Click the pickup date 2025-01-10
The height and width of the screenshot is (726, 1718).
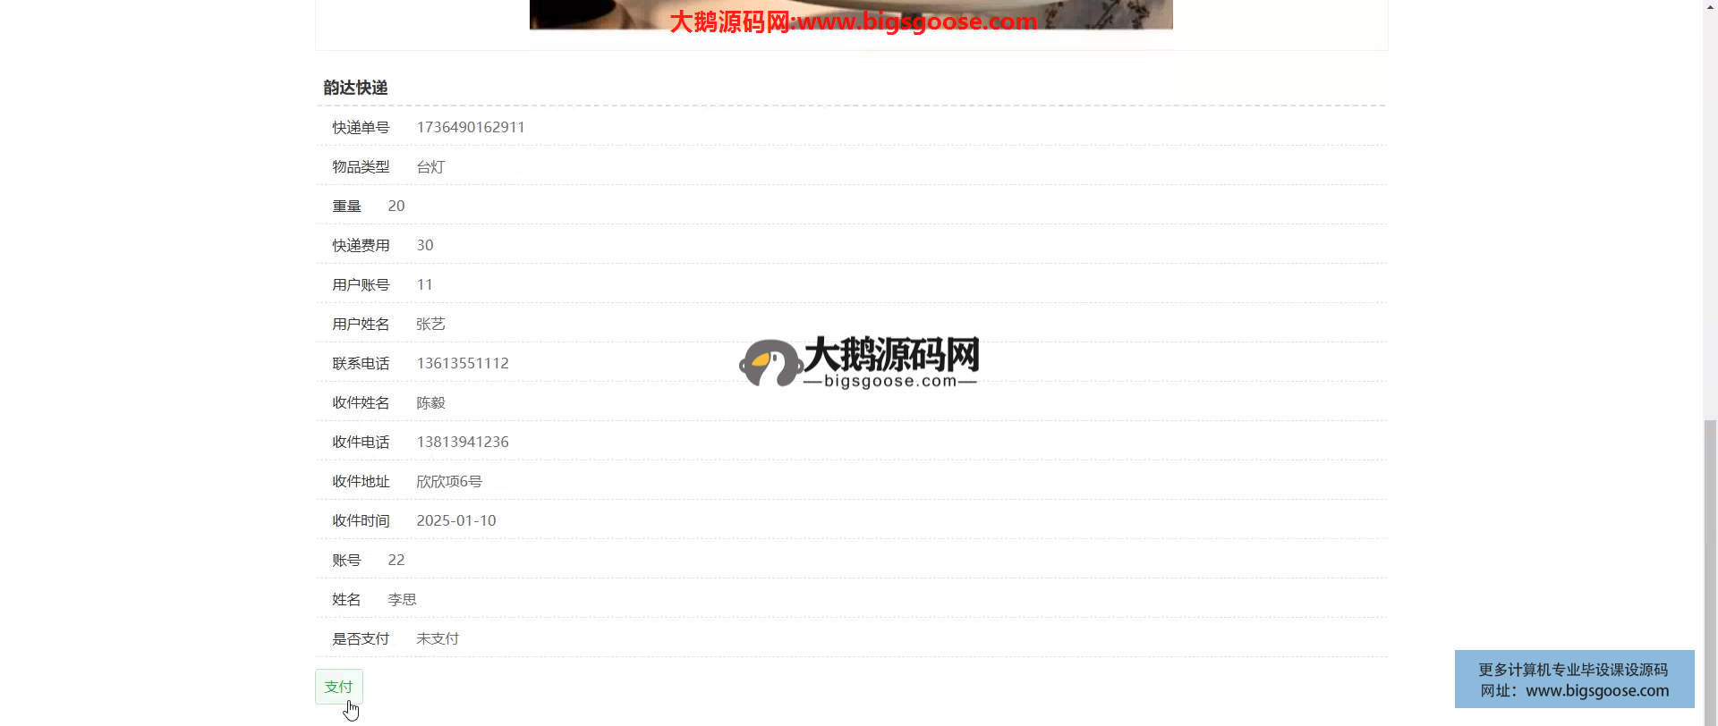(x=456, y=521)
